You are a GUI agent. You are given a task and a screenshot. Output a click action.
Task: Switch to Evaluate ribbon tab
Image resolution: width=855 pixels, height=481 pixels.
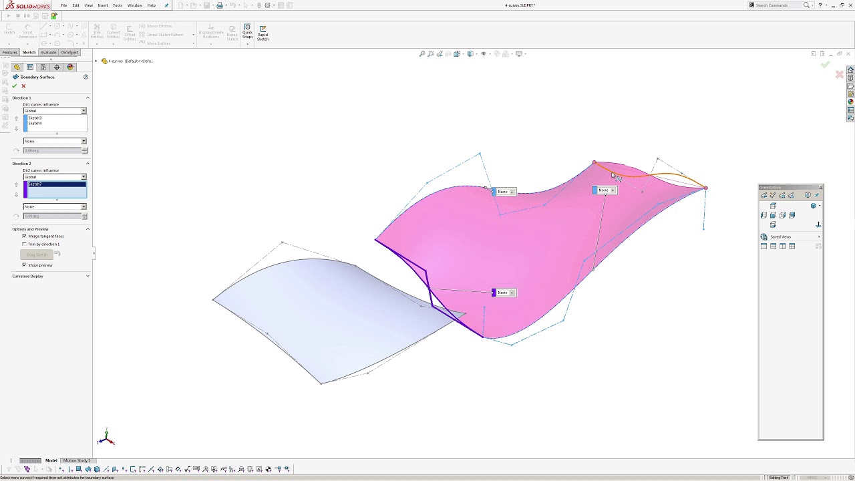pyautogui.click(x=49, y=52)
